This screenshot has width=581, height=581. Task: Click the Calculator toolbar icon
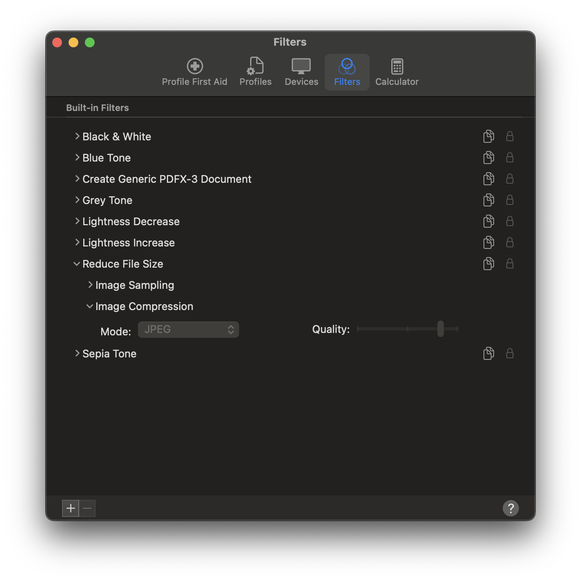coord(396,72)
